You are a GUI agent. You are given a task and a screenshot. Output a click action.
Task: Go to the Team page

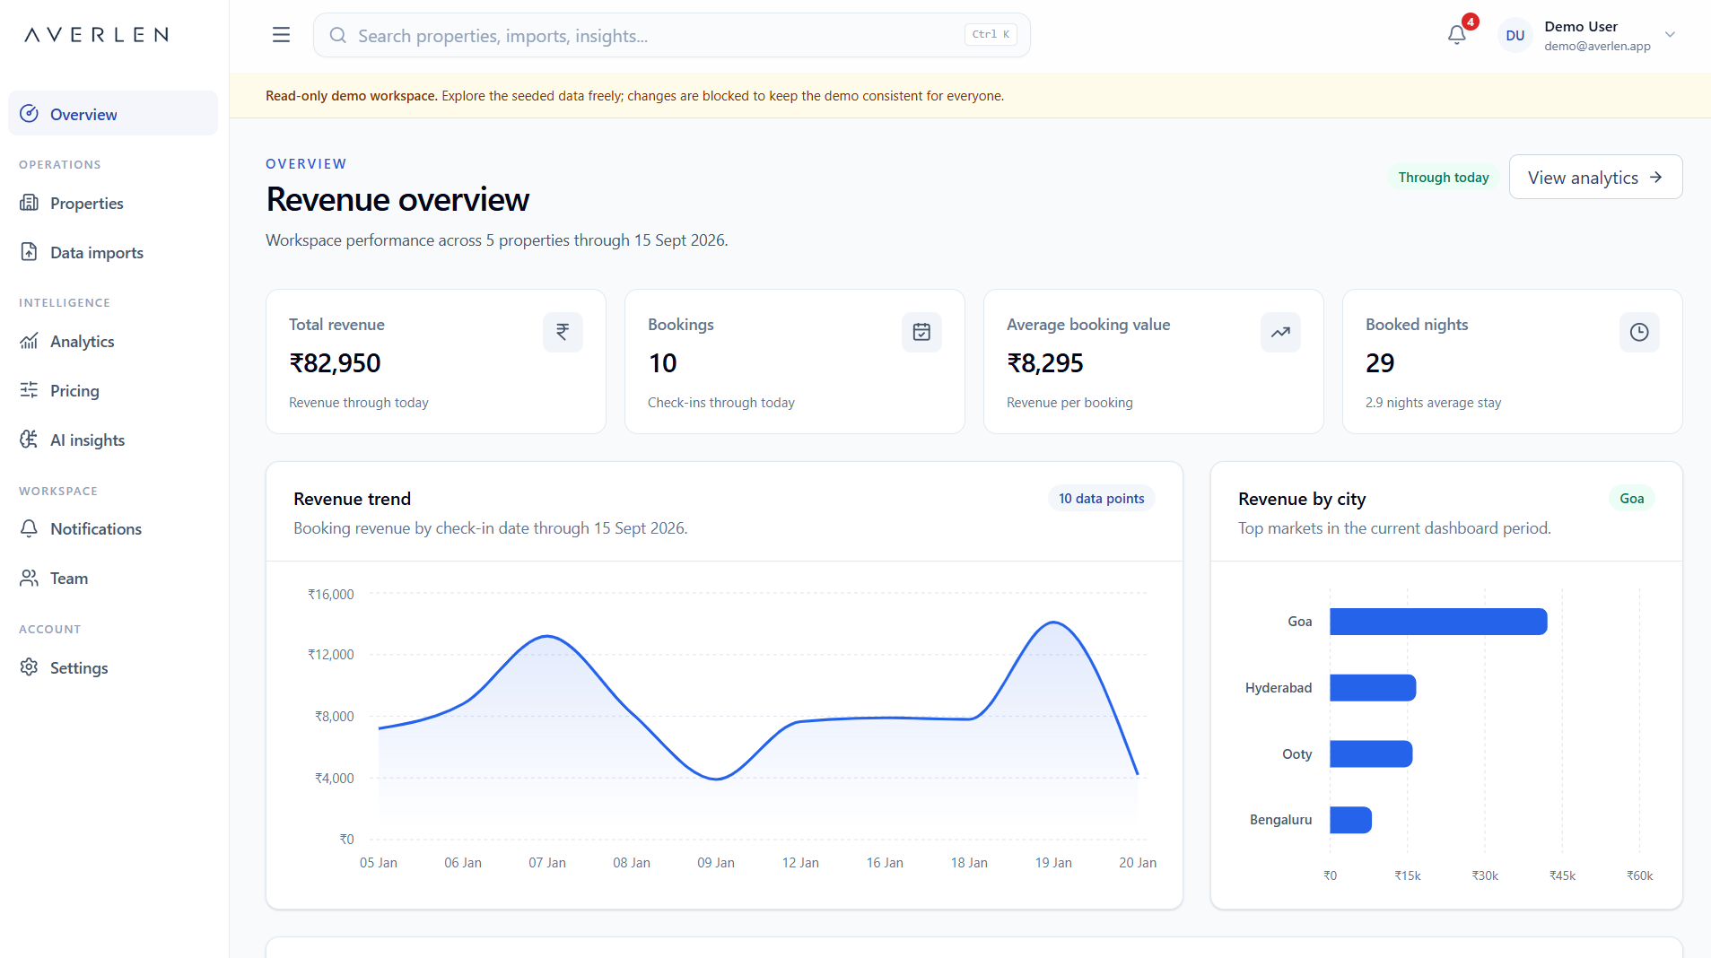click(113, 578)
